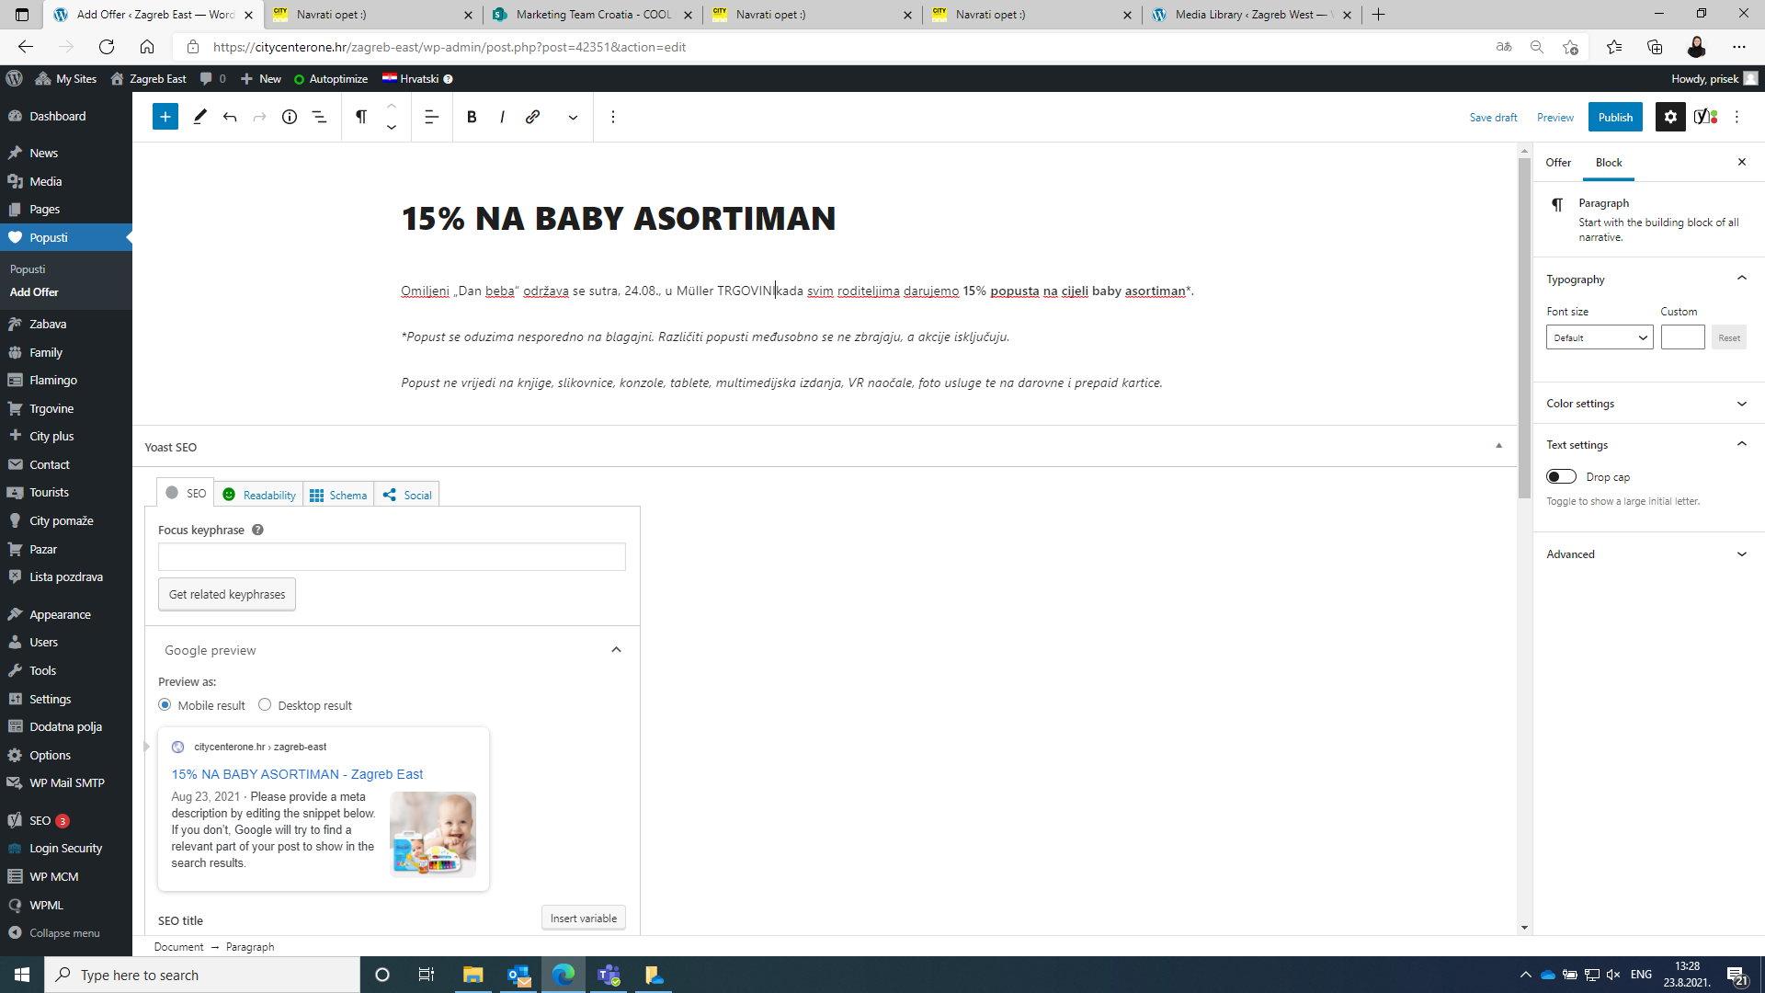Collapse the Google preview panel
The height and width of the screenshot is (993, 1765).
point(616,650)
